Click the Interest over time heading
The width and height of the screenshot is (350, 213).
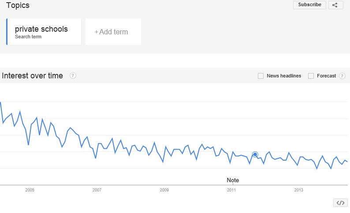click(x=32, y=76)
